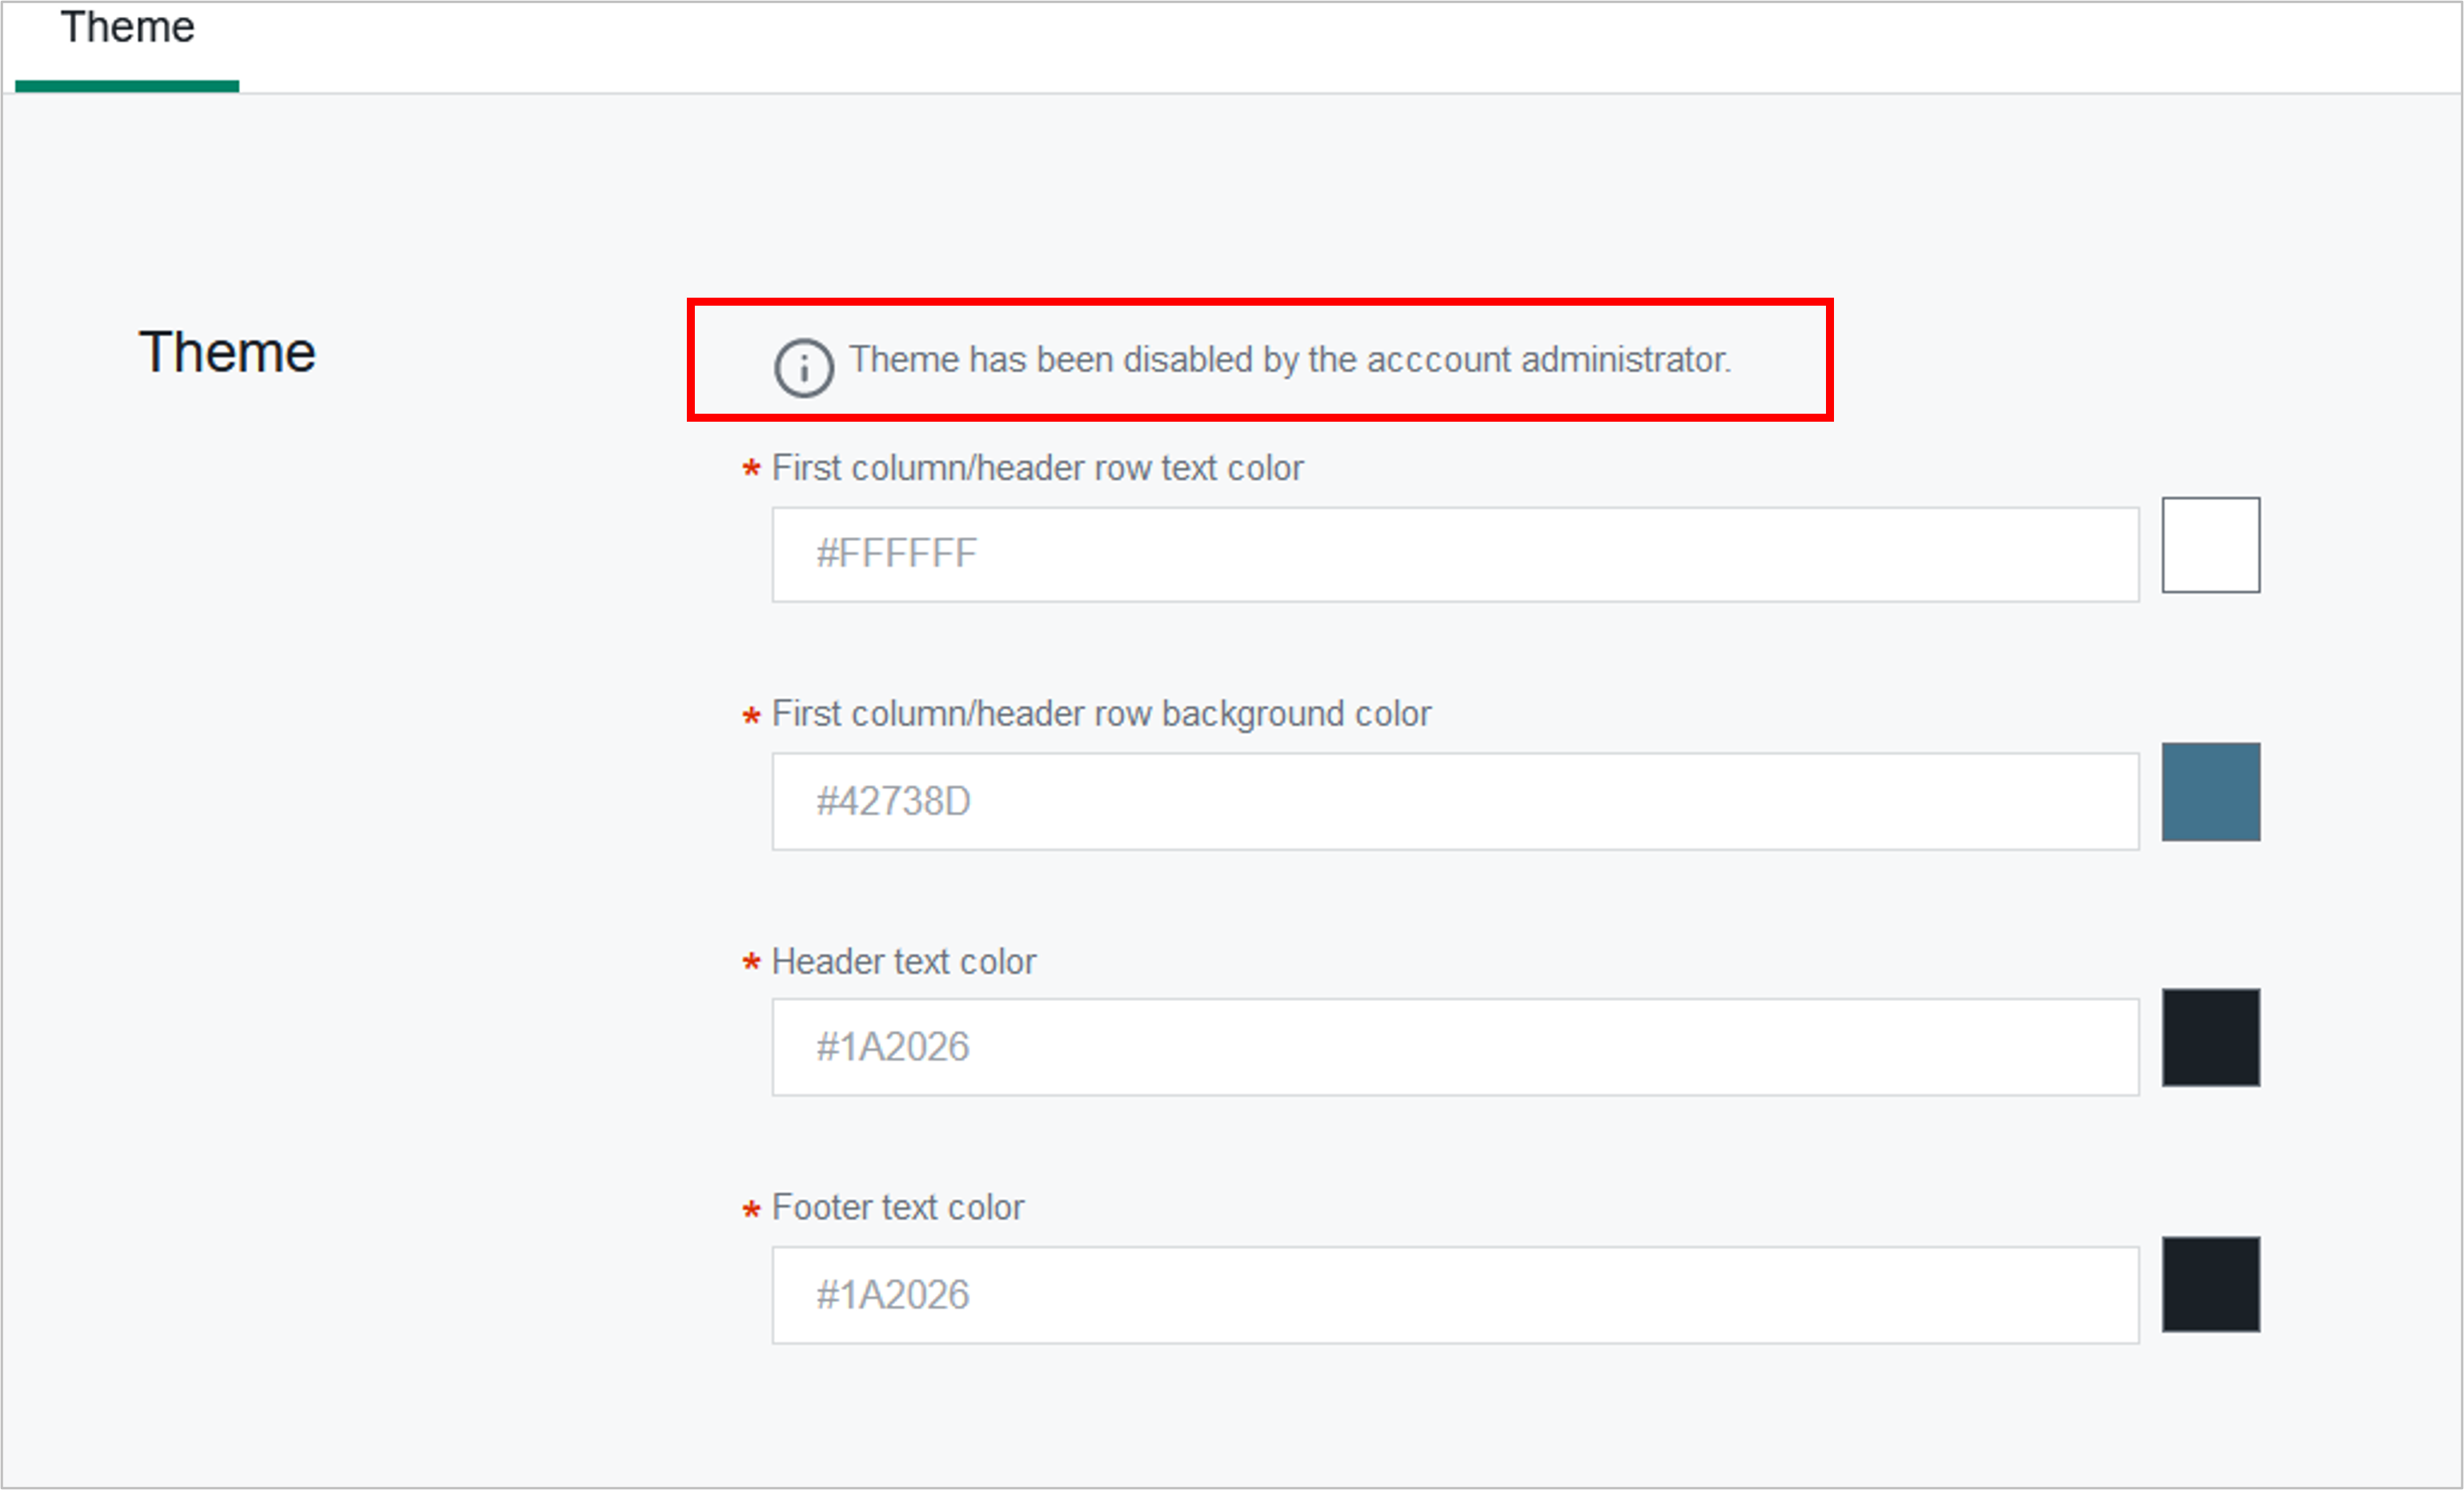Click the Theme section heading on the left
The width and height of the screenshot is (2464, 1490).
click(228, 350)
